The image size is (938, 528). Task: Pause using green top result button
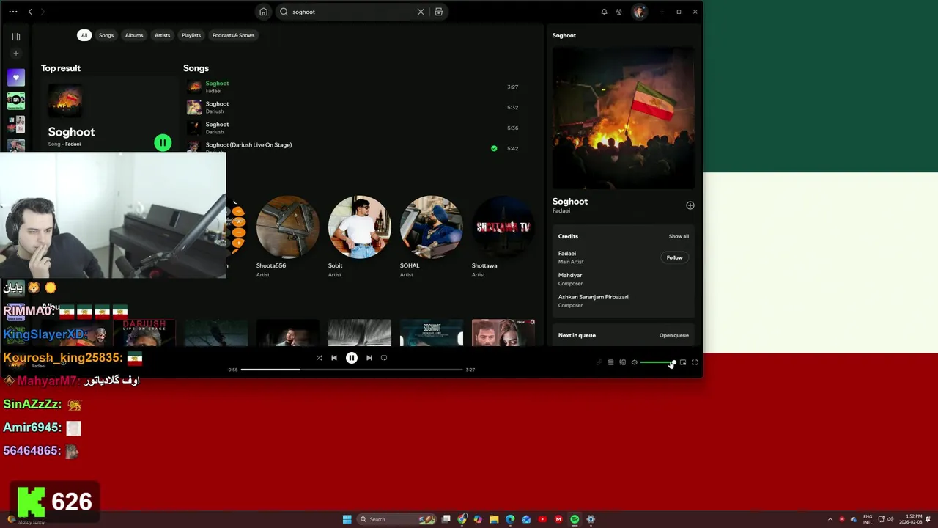point(163,143)
